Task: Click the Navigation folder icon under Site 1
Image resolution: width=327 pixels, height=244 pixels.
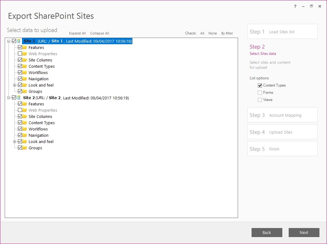Action: pos(25,79)
